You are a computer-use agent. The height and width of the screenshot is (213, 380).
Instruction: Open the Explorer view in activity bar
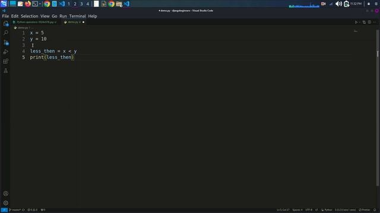click(6, 24)
